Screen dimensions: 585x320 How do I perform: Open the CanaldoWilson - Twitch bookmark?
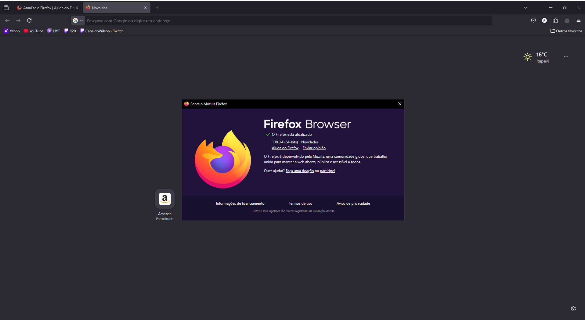click(x=102, y=31)
